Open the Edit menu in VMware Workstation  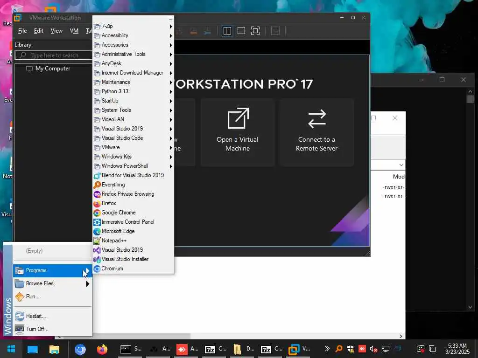pyautogui.click(x=38, y=31)
